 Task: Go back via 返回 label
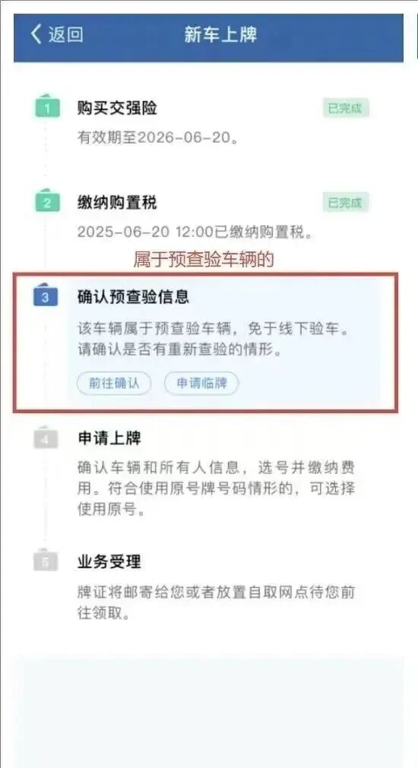tap(65, 34)
